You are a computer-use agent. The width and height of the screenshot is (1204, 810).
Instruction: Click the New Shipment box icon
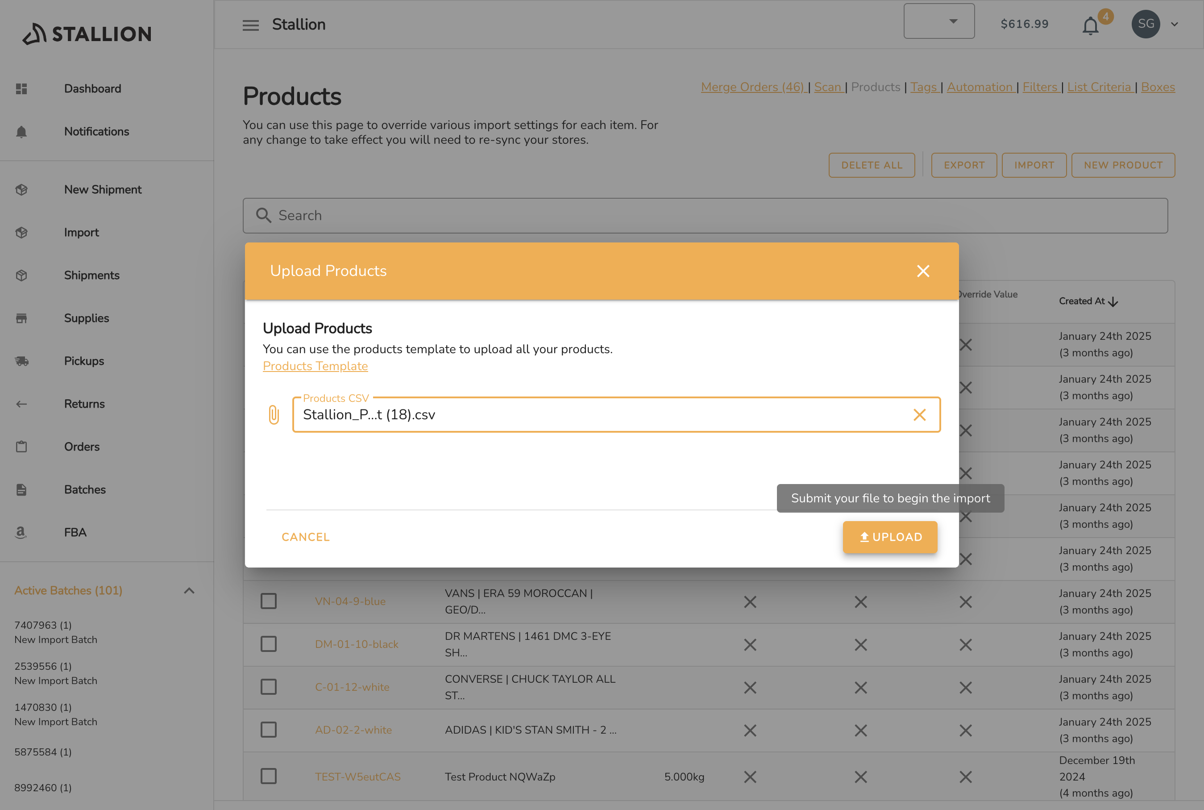click(x=21, y=190)
